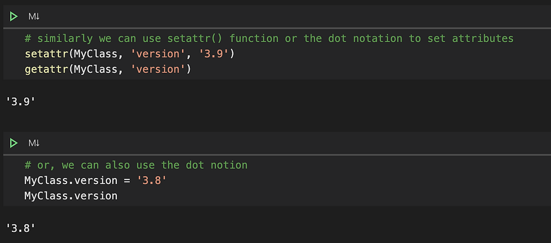Click the '3.8' string literal in assignment
The width and height of the screenshot is (551, 243).
(151, 180)
